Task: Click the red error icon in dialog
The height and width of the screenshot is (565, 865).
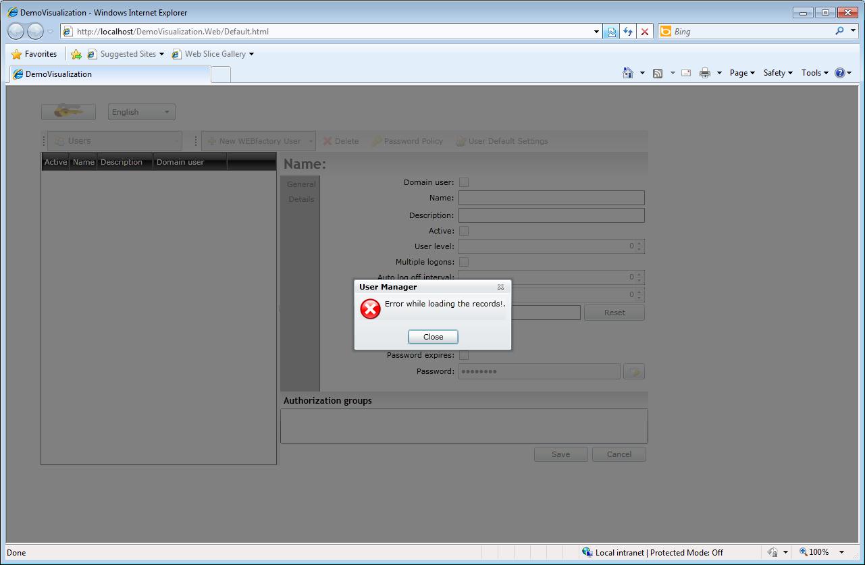Action: (x=370, y=309)
